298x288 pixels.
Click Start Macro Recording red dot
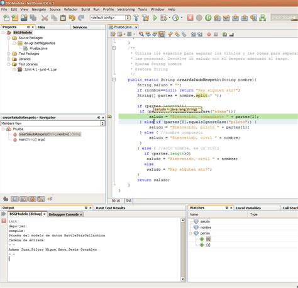[x=209, y=34]
